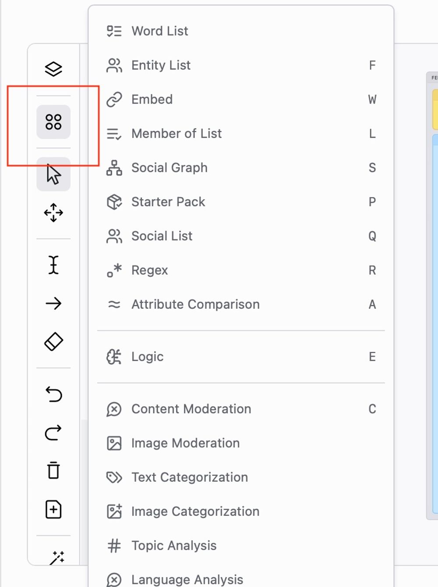The width and height of the screenshot is (438, 587).
Task: Click the undo arrow icon
Action: 53,394
